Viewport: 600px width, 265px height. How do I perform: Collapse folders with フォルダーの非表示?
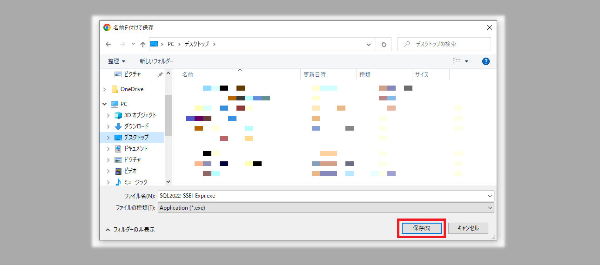[x=130, y=230]
